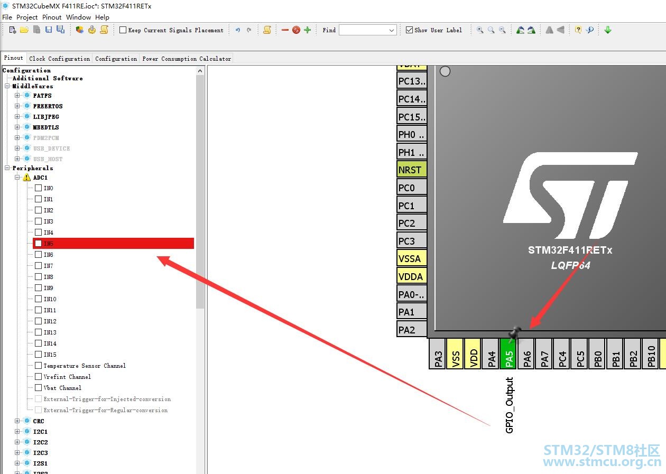Click the PA6 pin on the chip
This screenshot has width=666, height=474.
(526, 354)
